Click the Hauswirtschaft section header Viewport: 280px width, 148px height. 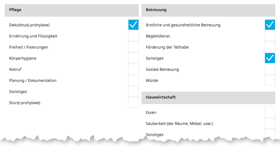pyautogui.click(x=208, y=97)
